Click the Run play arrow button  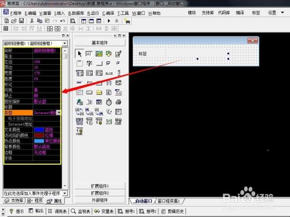coord(109,21)
